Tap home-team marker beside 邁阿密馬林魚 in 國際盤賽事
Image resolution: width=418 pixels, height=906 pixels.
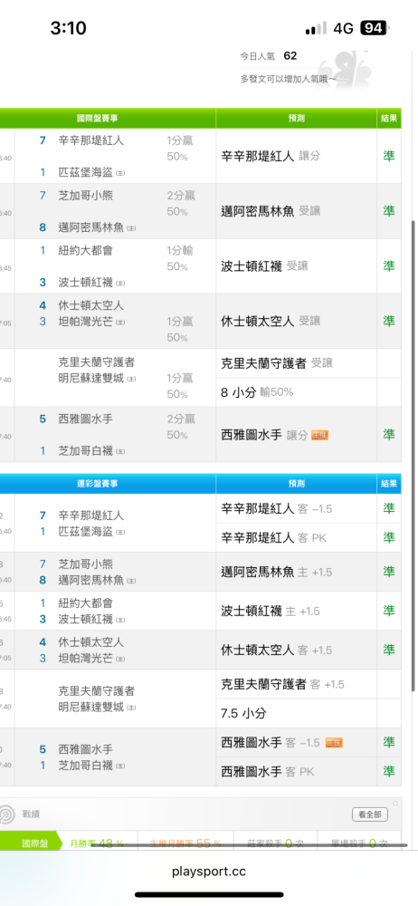(x=131, y=228)
